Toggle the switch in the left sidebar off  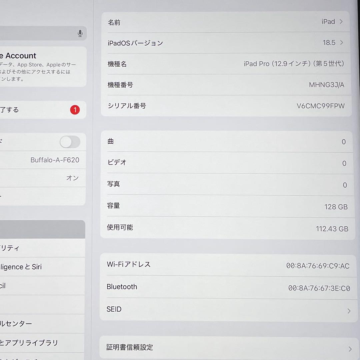[69, 142]
